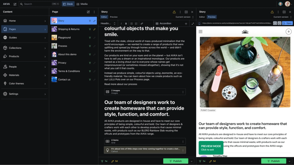Open the compose pencil icon above the Page list
This screenshot has height=165, width=294.
pos(88,12)
